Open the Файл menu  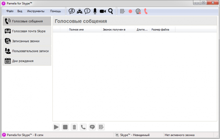(10, 11)
